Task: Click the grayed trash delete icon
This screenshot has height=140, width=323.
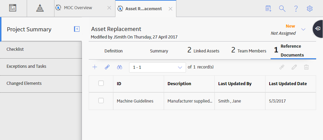Action: [306, 67]
